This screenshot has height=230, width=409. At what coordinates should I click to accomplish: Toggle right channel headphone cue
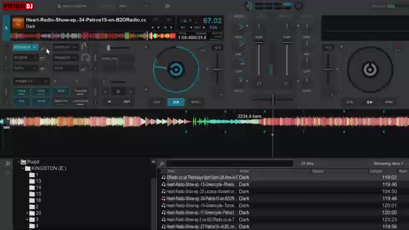tap(286, 84)
